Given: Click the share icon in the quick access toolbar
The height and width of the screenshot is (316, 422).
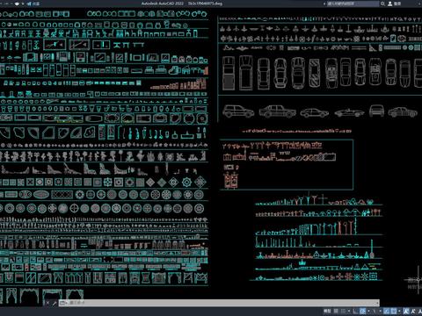Looking at the screenshot, I should [29, 4].
